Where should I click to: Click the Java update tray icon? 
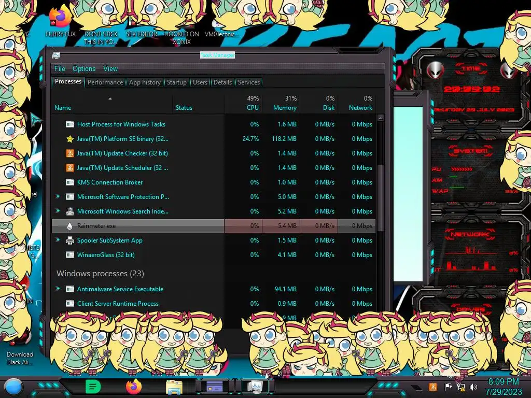click(x=433, y=387)
